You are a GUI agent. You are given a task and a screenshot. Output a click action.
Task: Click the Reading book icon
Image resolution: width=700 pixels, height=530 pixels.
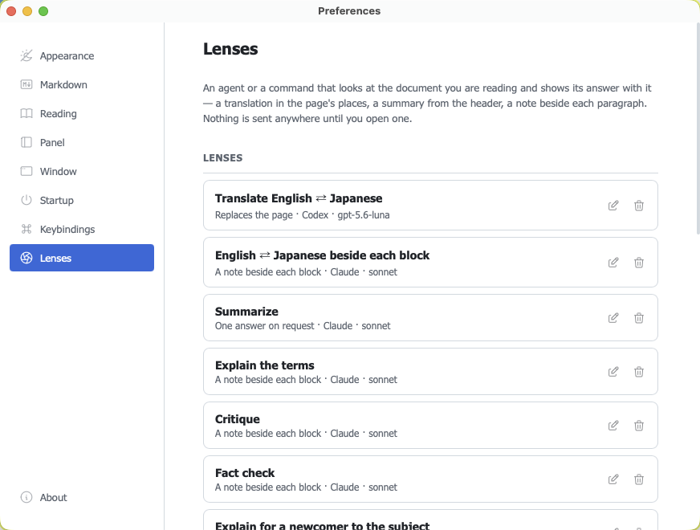[x=26, y=113]
